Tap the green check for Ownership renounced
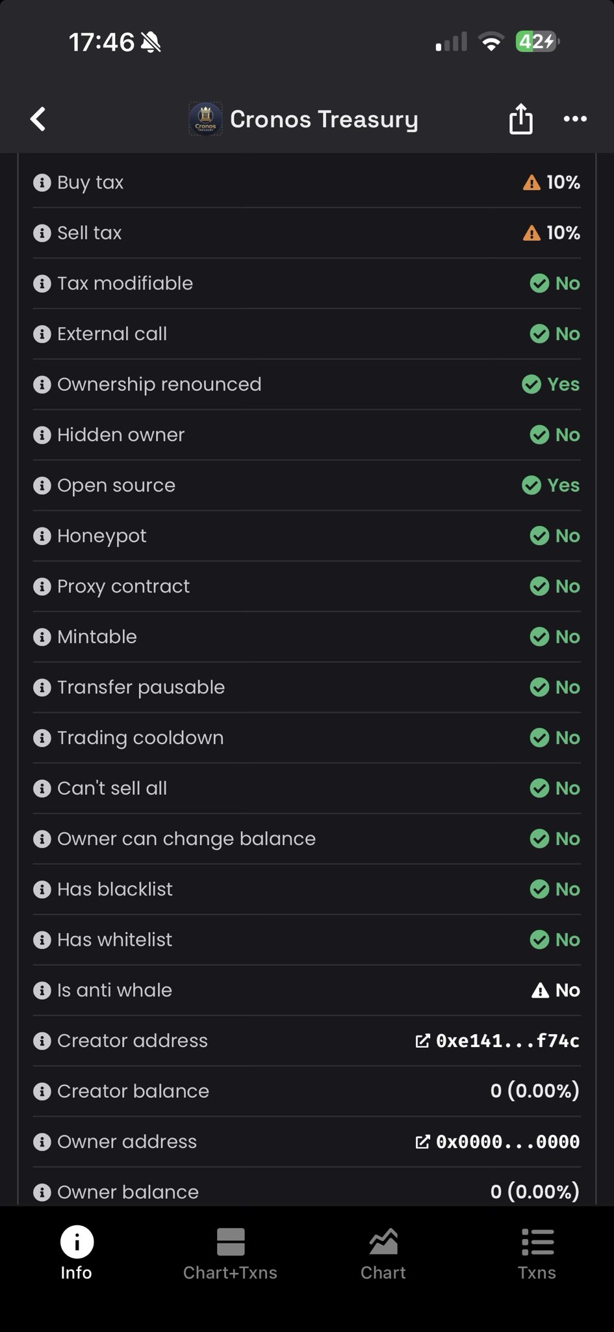The image size is (614, 1332). pos(531,384)
